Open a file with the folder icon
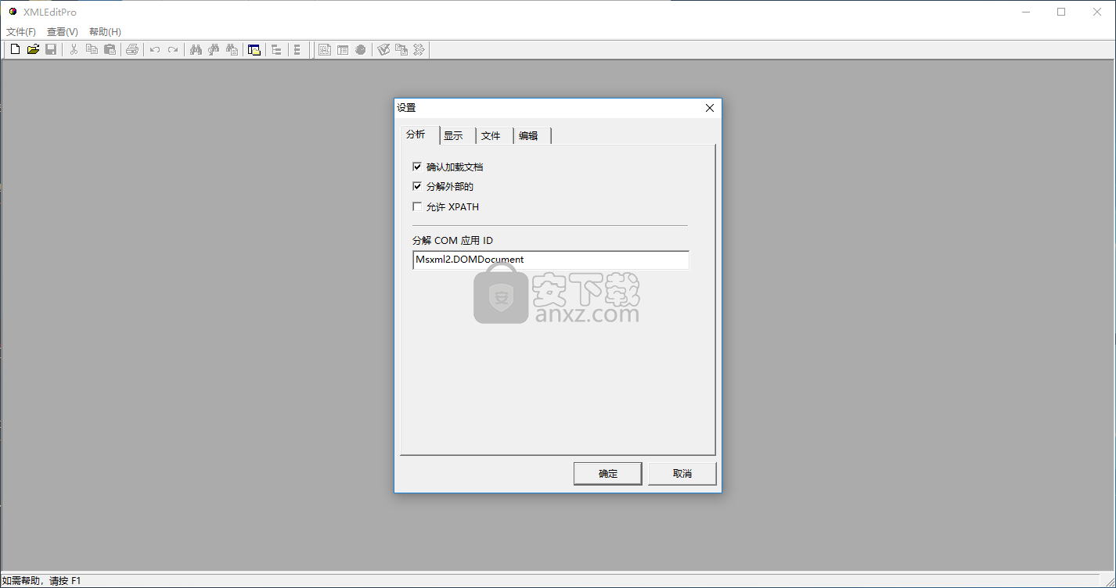The width and height of the screenshot is (1116, 588). click(33, 50)
